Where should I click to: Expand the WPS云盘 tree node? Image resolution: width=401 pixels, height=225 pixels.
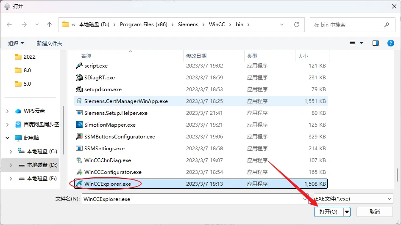[7, 111]
